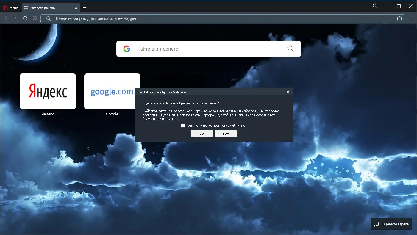Close the Opera browser window

click(411, 6)
